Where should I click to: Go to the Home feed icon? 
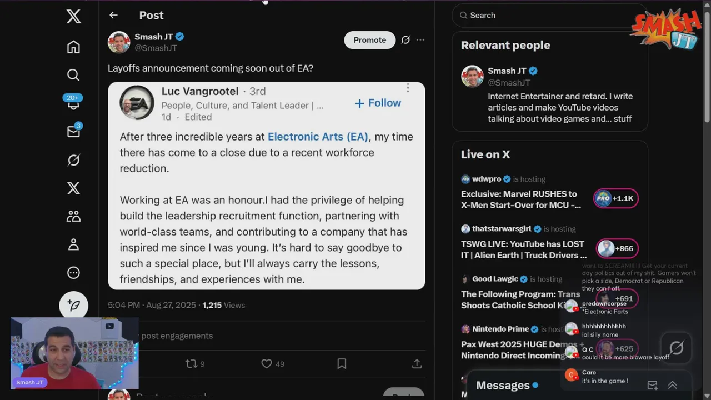(x=73, y=47)
